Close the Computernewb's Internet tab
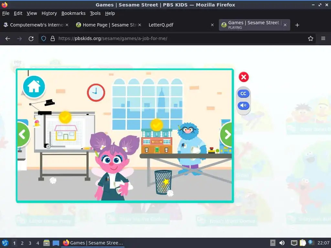The height and width of the screenshot is (248, 331). pyautogui.click(x=67, y=25)
